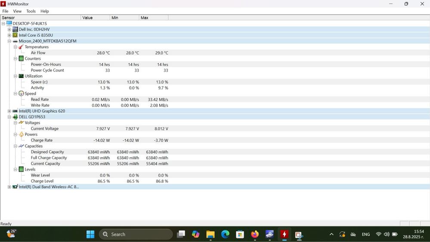Collapse the Utilization group

[x=15, y=76]
